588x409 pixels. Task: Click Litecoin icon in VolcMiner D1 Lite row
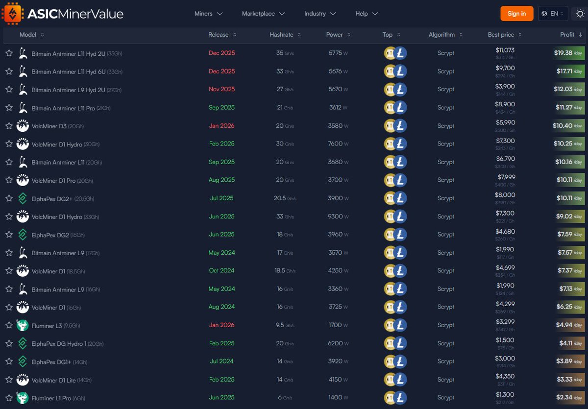tap(401, 380)
